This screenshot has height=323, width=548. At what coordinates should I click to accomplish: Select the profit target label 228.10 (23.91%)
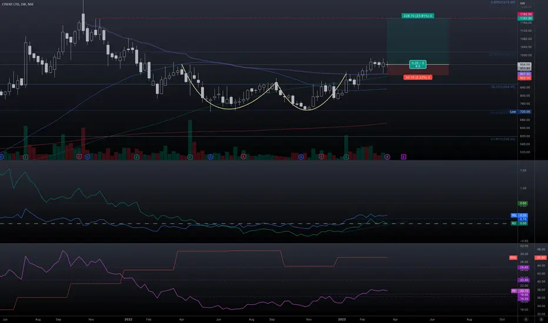pos(417,16)
